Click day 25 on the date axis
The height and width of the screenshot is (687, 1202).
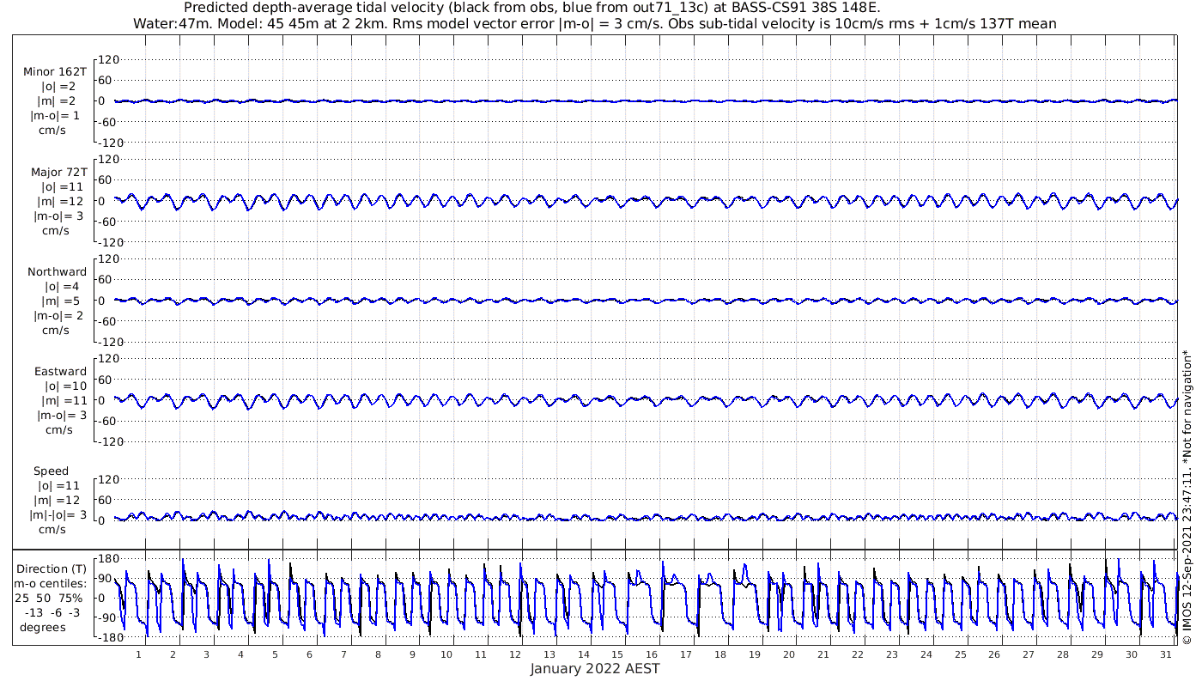pos(960,654)
